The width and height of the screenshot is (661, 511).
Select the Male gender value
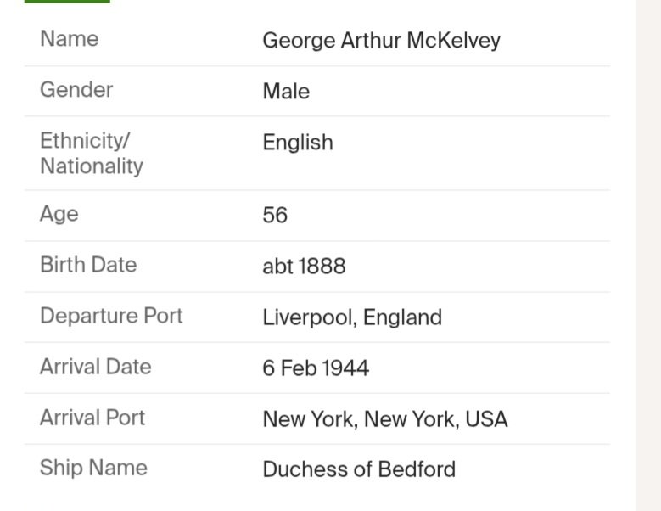286,92
